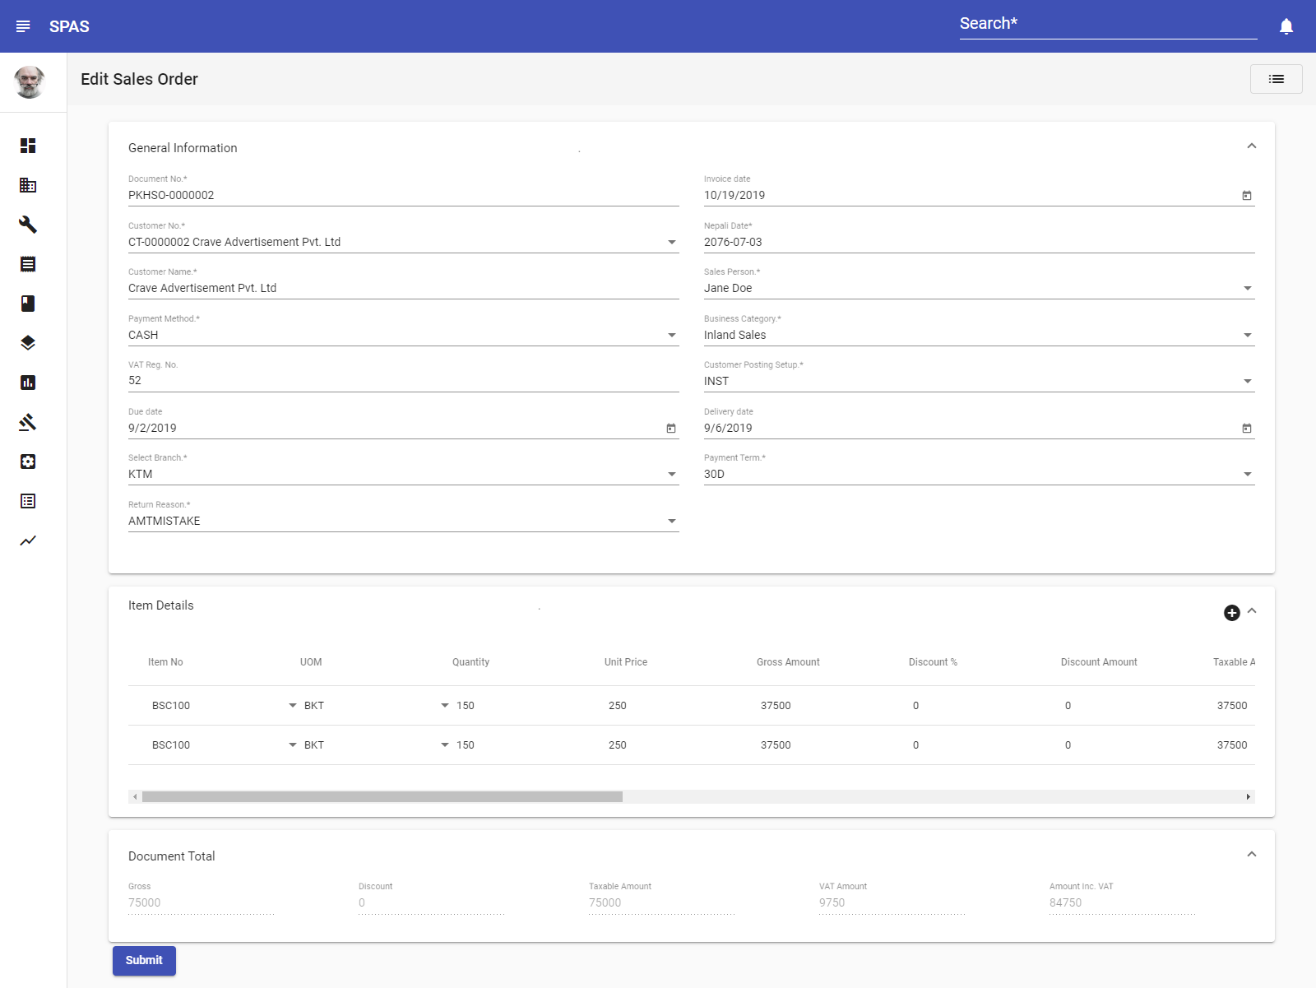The width and height of the screenshot is (1316, 988).
Task: Open the gavel icon in sidebar
Action: [x=28, y=422]
